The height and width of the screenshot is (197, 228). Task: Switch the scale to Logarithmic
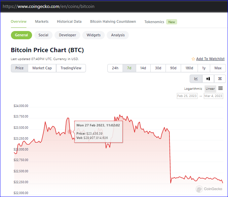point(193,89)
